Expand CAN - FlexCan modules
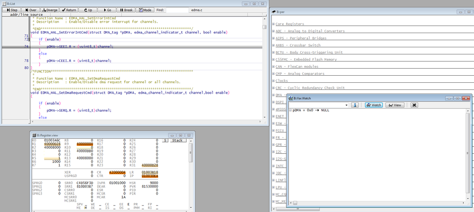Screen dimensions: 474x212 pyautogui.click(x=273, y=66)
